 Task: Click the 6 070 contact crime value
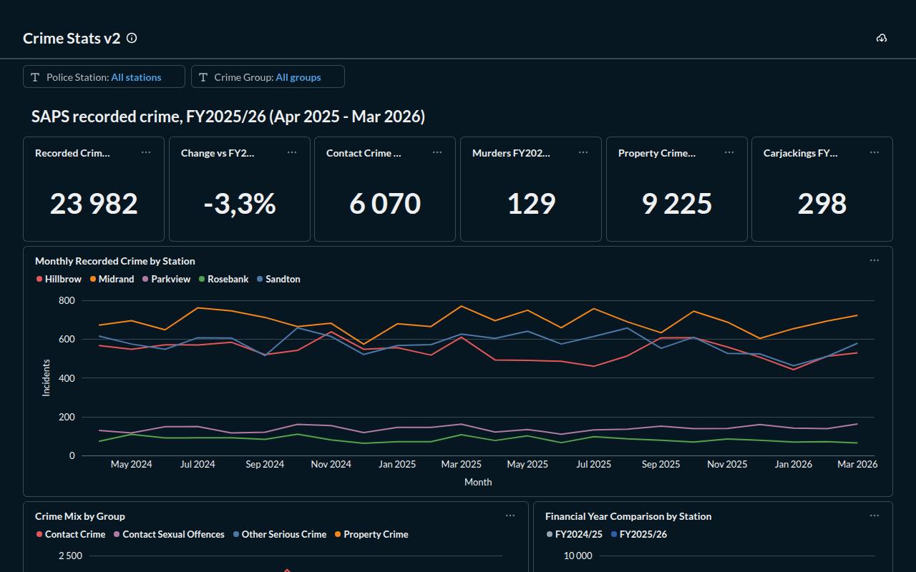tap(385, 204)
